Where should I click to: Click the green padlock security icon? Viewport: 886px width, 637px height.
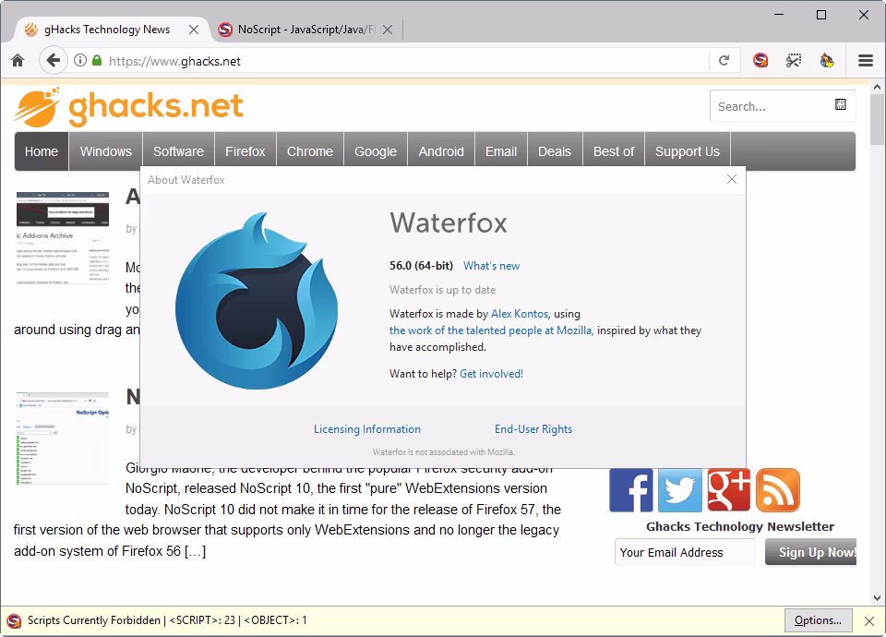[97, 61]
